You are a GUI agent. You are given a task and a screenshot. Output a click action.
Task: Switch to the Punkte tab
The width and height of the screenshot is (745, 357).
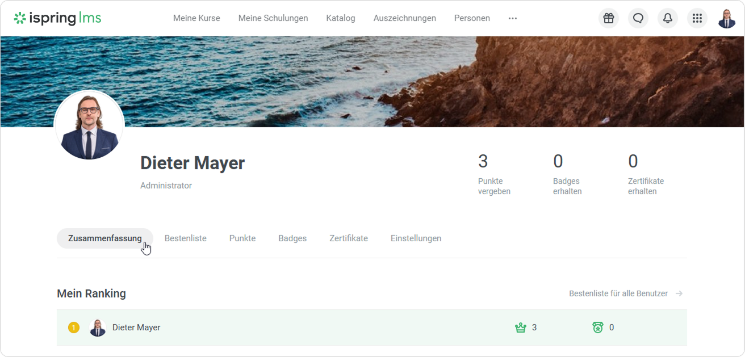click(242, 238)
